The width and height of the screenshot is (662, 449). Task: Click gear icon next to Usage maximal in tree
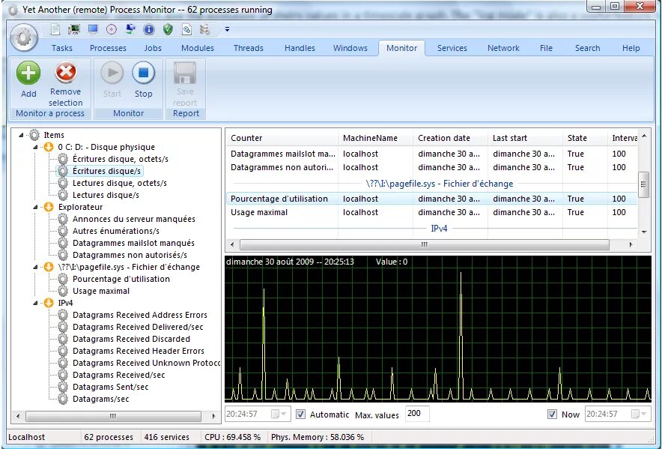(63, 291)
